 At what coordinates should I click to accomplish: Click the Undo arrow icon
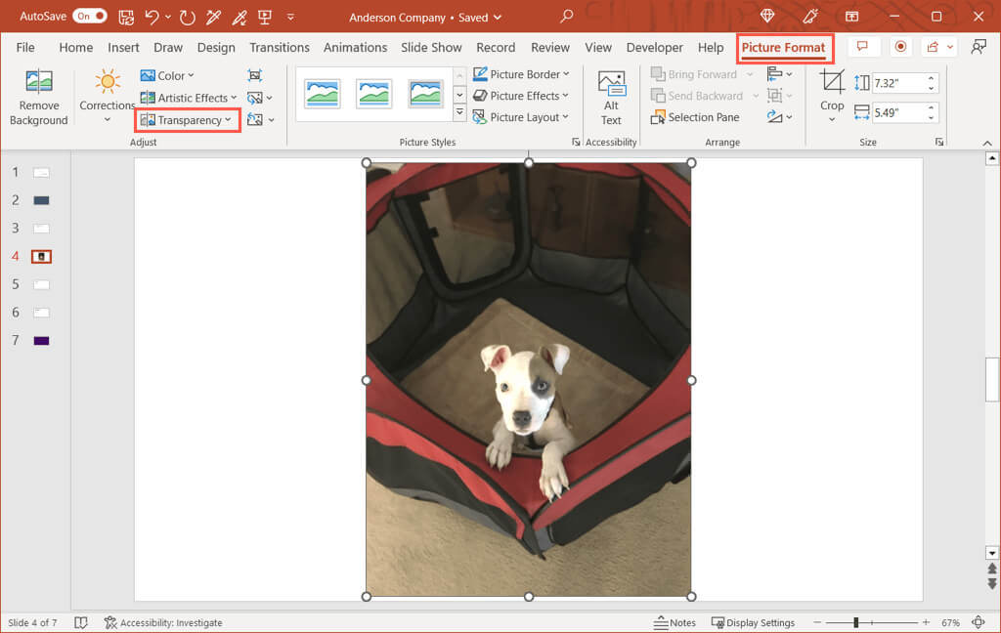click(x=152, y=17)
